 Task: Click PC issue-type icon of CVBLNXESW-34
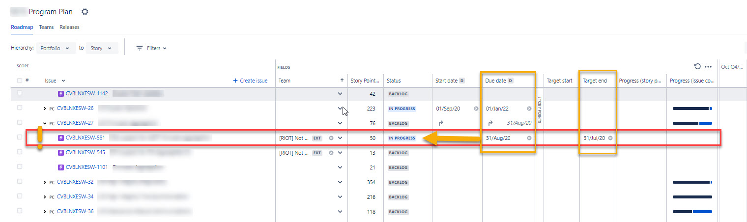tap(52, 196)
